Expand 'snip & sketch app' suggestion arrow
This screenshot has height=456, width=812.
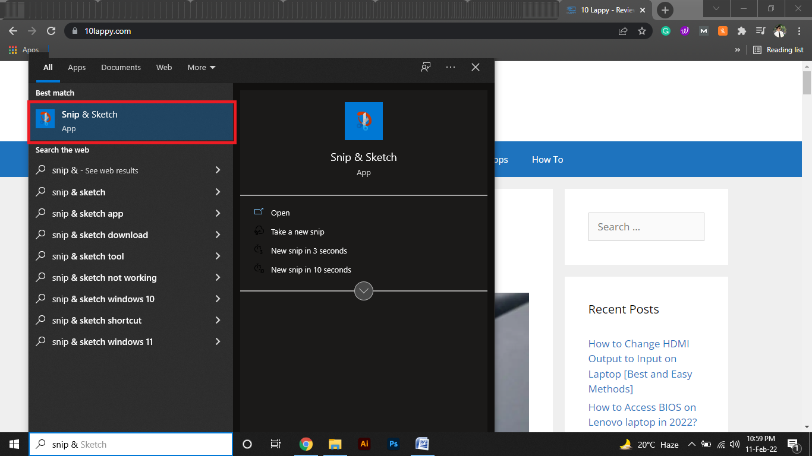pyautogui.click(x=218, y=213)
